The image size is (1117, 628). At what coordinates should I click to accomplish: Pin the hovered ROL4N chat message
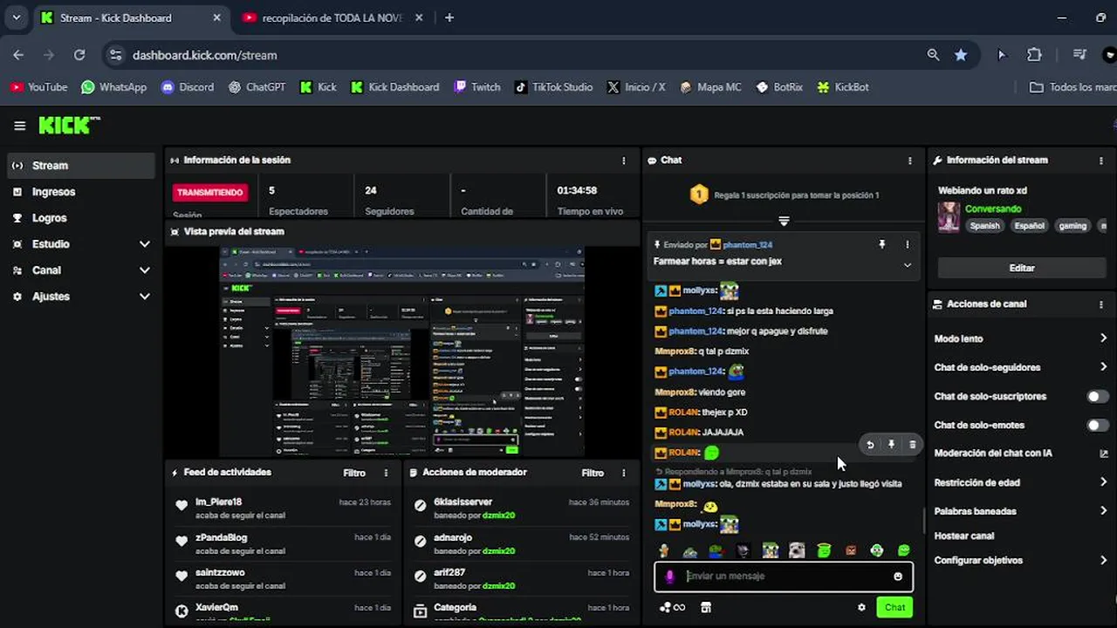pos(891,445)
